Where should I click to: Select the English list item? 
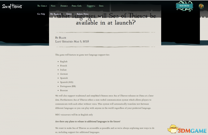64,62
